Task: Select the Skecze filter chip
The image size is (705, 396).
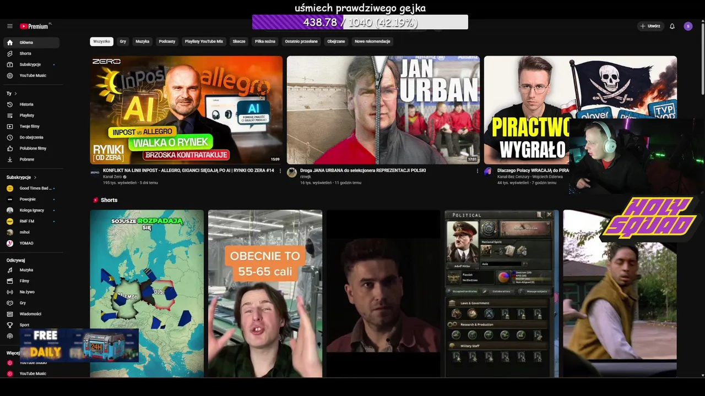Action: [x=238, y=41]
